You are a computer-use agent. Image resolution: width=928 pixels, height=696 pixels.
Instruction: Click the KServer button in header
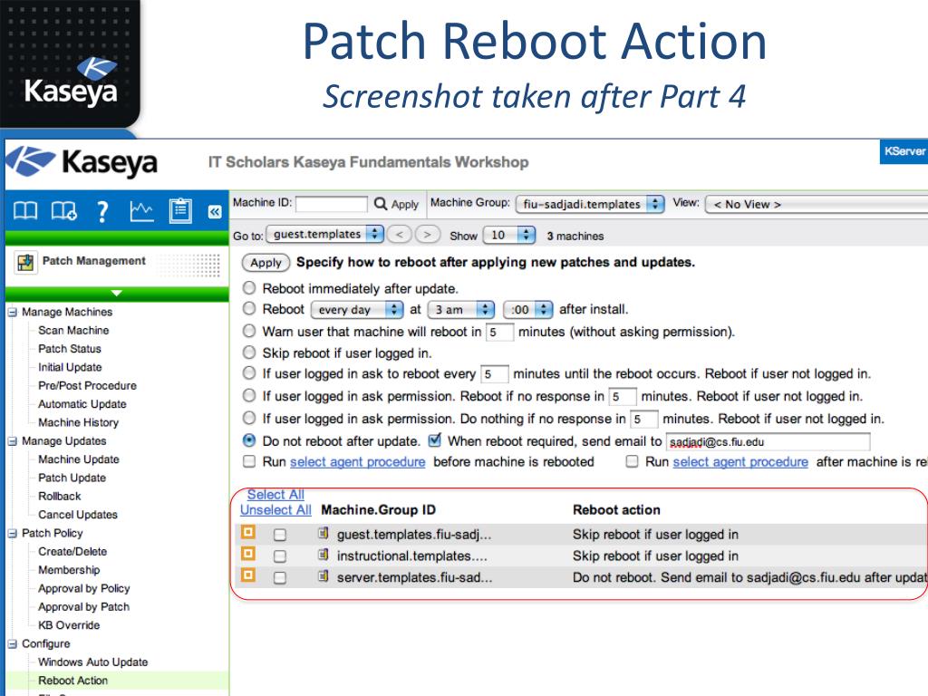(904, 151)
